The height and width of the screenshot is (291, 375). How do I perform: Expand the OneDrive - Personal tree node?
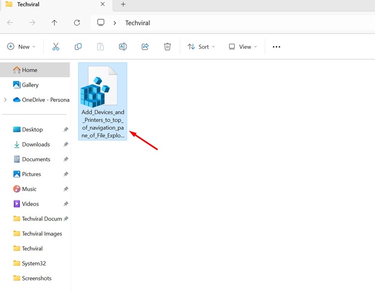[x=5, y=100]
